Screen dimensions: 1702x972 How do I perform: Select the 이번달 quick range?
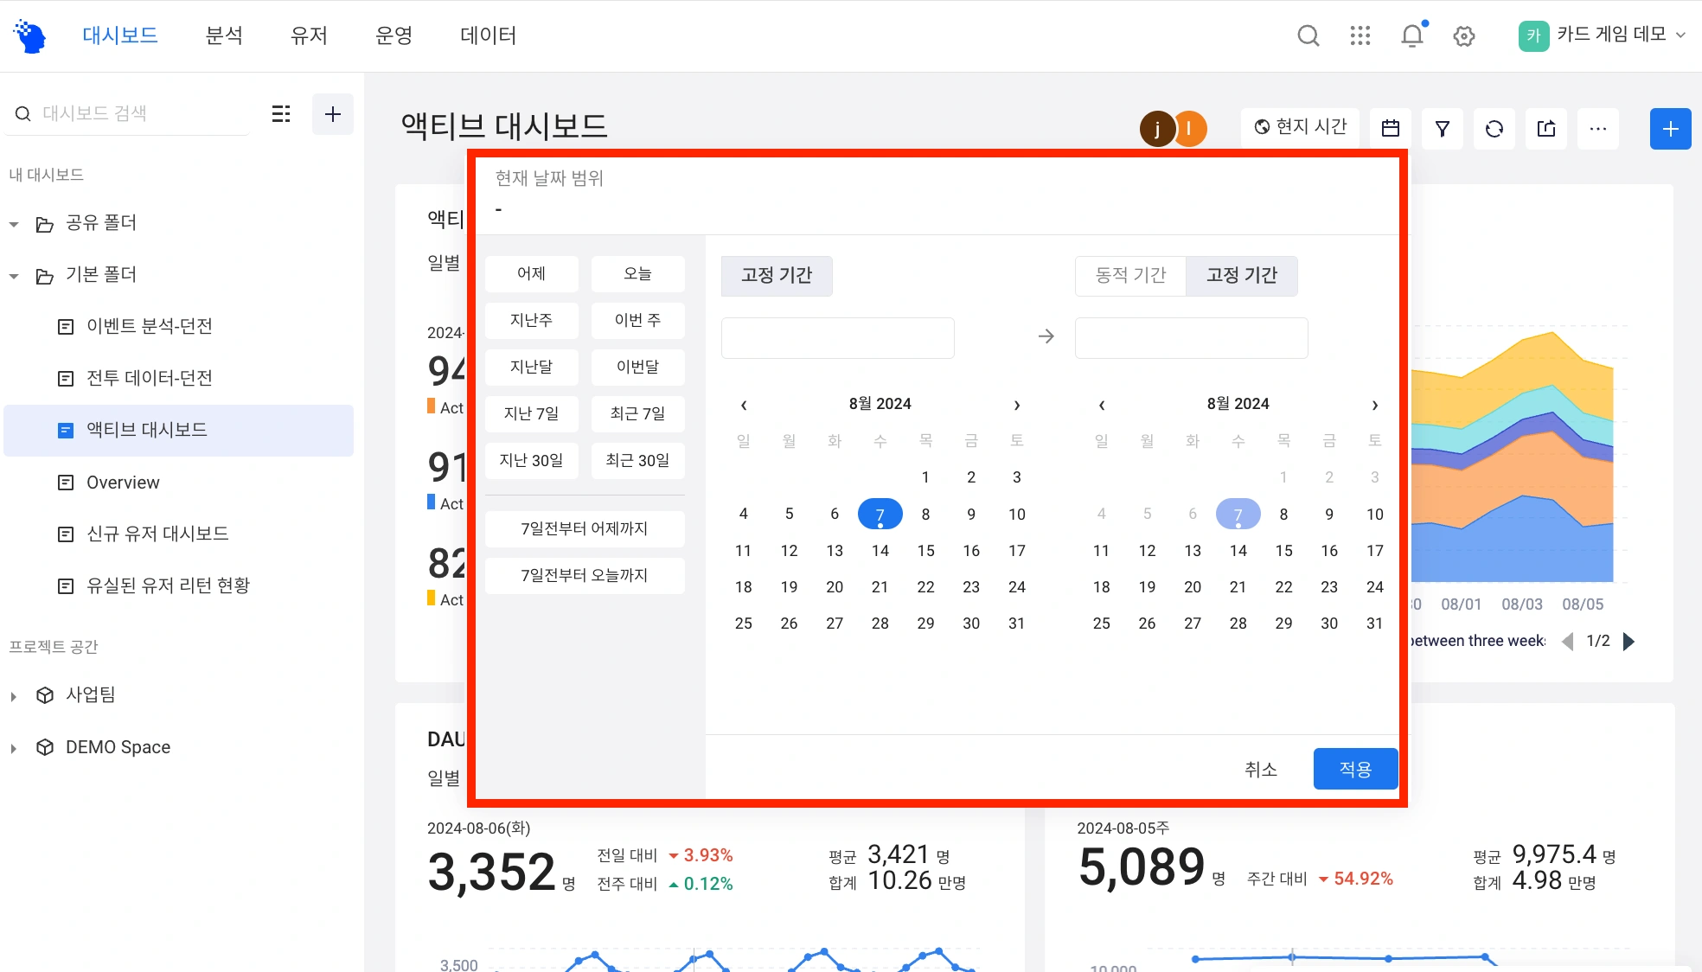pyautogui.click(x=638, y=368)
